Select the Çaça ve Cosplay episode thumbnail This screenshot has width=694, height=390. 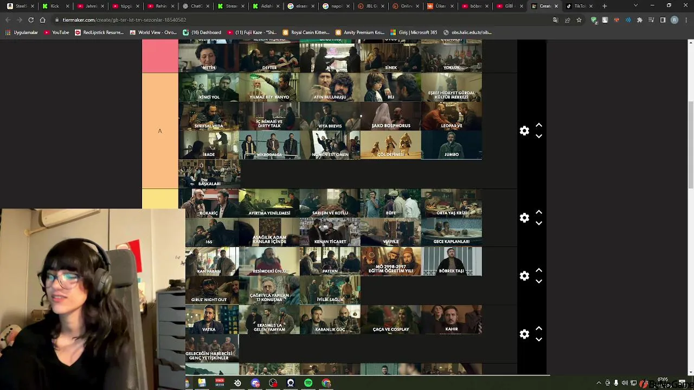tap(391, 320)
